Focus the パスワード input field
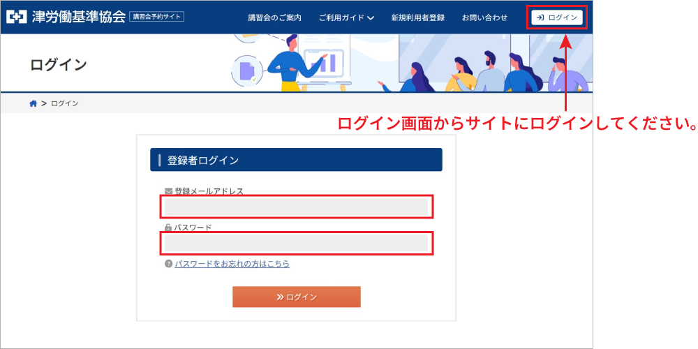The height and width of the screenshot is (349, 698). point(296,243)
